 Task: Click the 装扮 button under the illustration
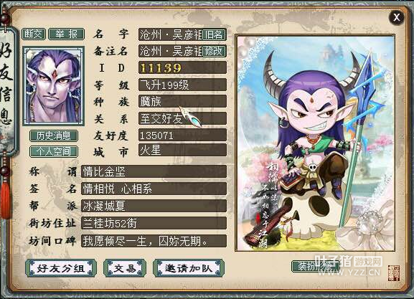coord(315,266)
